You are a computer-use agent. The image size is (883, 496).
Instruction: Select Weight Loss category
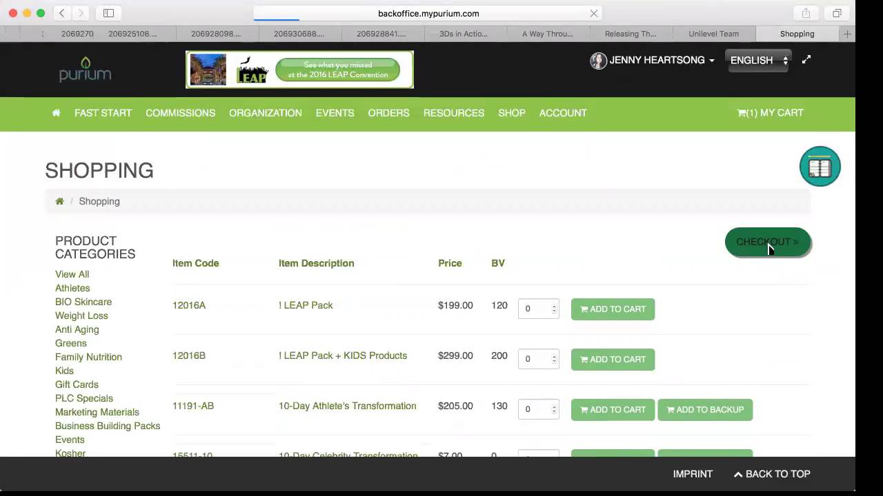pos(81,316)
